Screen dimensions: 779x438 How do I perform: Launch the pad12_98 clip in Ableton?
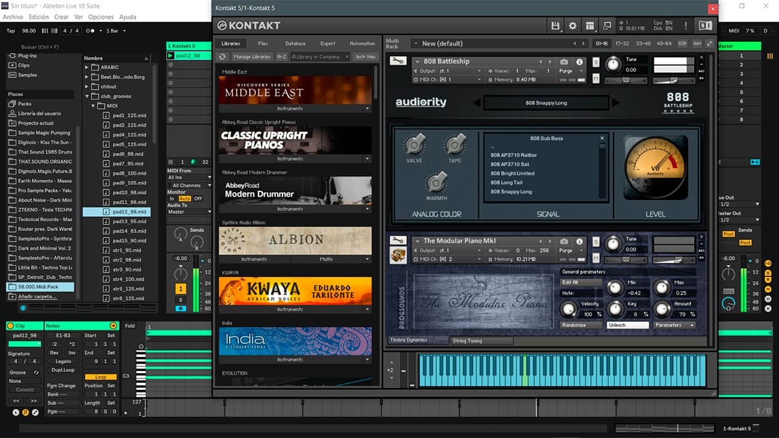(171, 56)
